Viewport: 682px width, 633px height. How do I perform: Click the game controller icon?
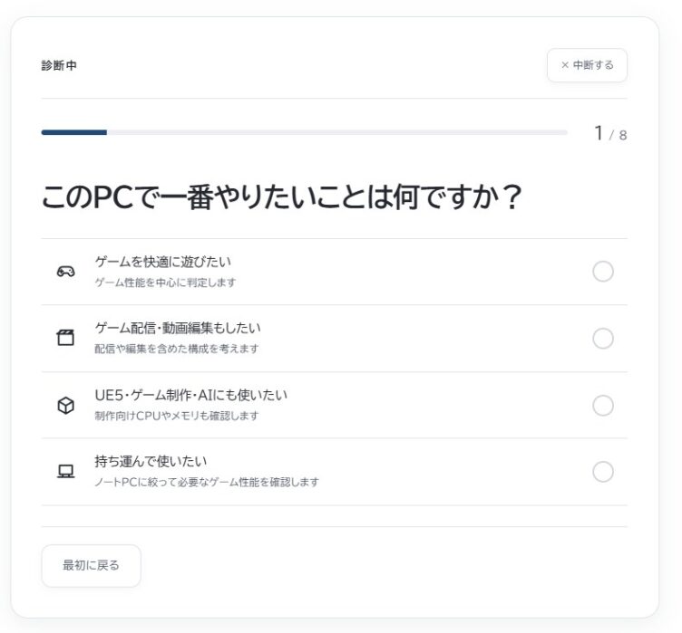point(65,272)
